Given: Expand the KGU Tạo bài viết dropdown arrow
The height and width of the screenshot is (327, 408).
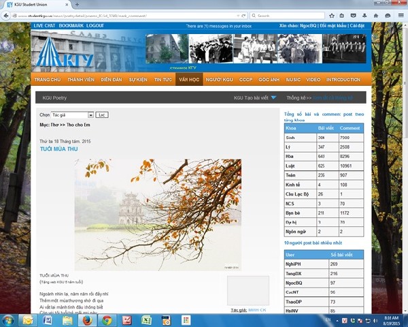Looking at the screenshot, I should (x=273, y=98).
